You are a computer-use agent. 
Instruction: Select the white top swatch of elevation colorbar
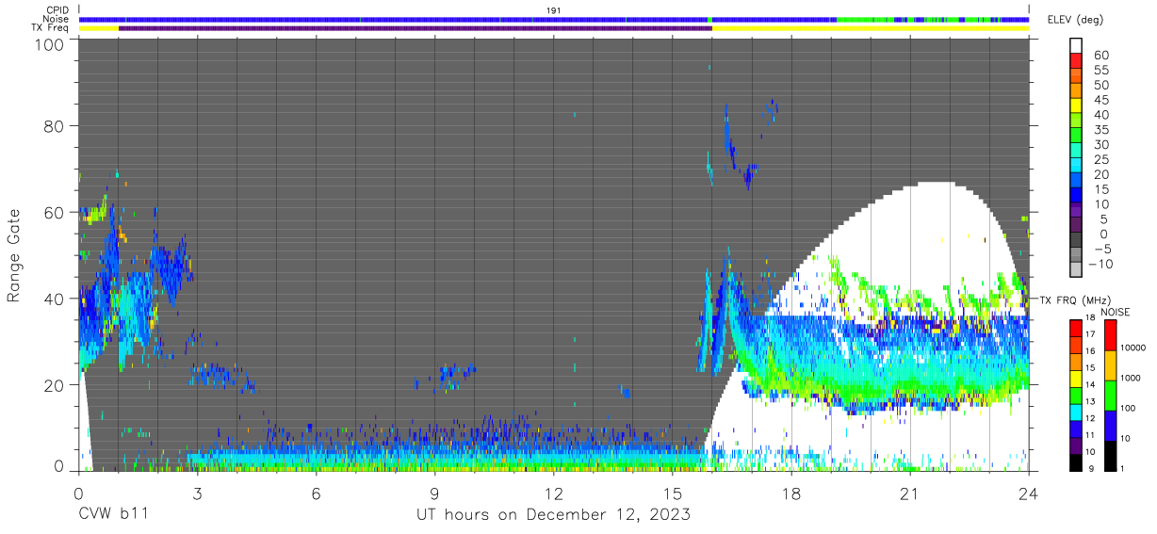coord(1077,46)
